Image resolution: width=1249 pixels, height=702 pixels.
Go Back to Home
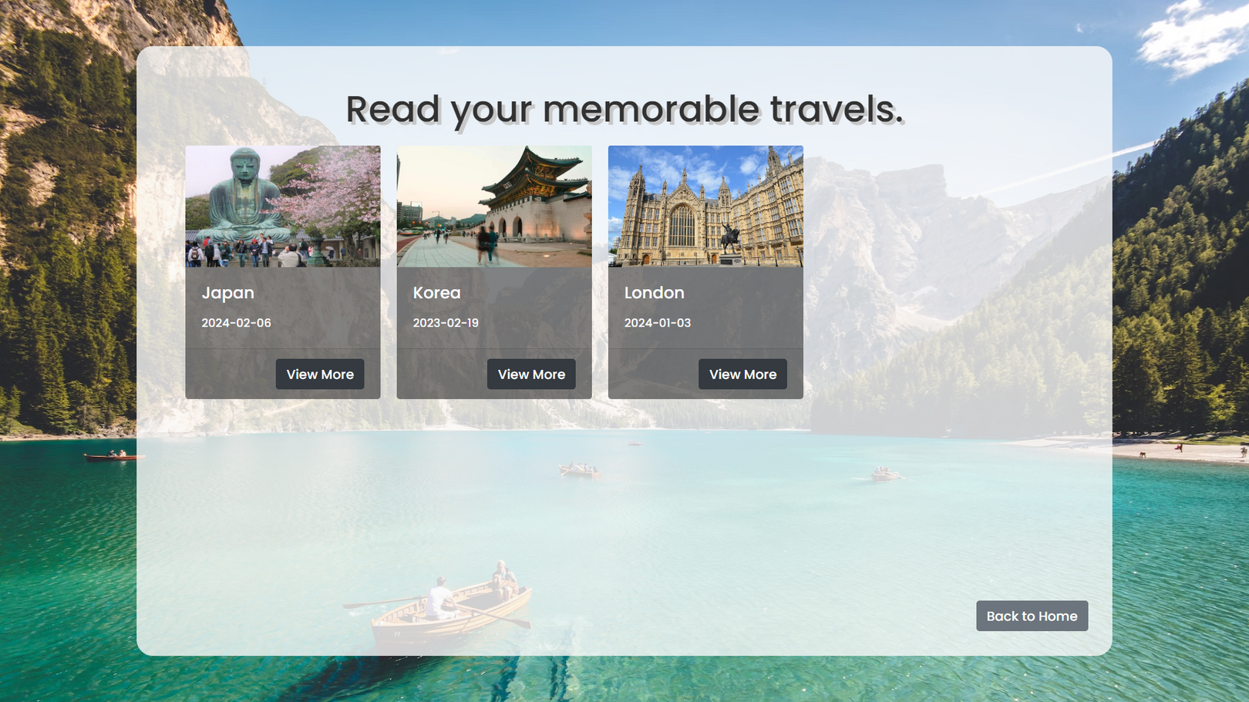point(1032,616)
